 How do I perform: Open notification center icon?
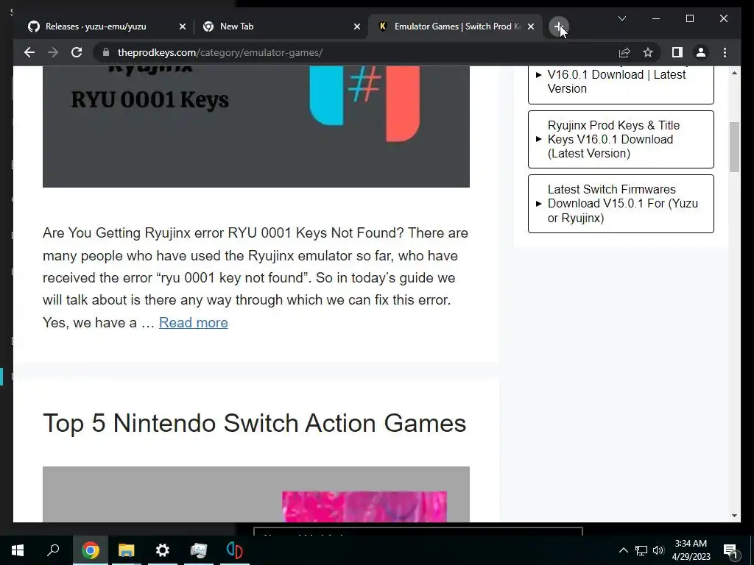[730, 550]
